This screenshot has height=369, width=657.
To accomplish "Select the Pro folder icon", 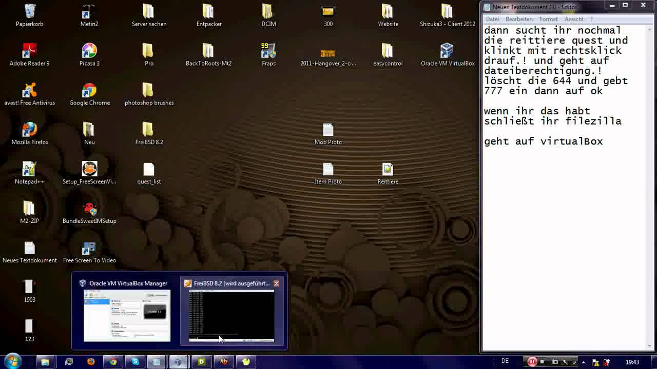I will tap(149, 54).
